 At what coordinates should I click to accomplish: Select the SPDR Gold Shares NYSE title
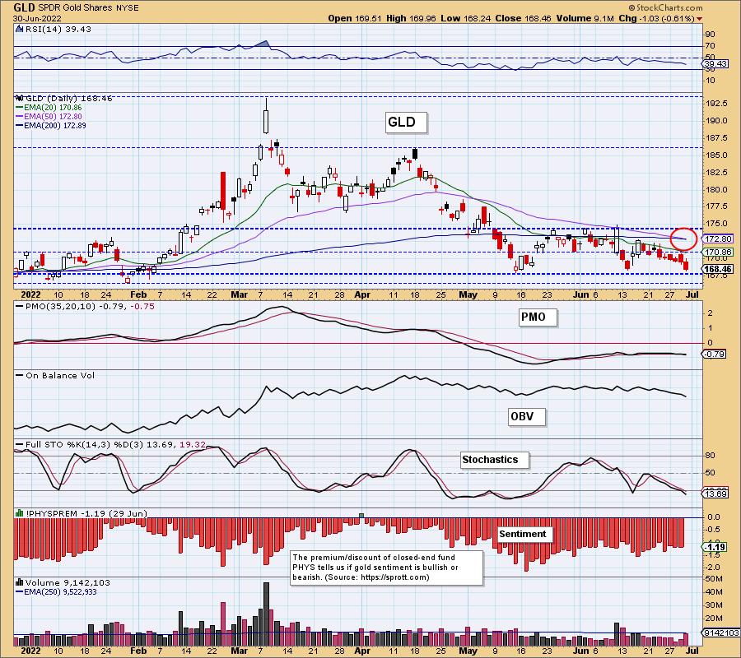pos(87,8)
